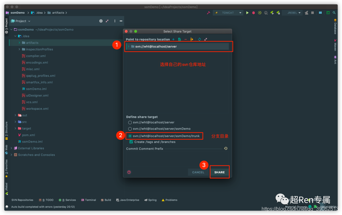Open Search Everywhere magnifier icon
Viewport: 342px width, 215px height.
[334, 13]
